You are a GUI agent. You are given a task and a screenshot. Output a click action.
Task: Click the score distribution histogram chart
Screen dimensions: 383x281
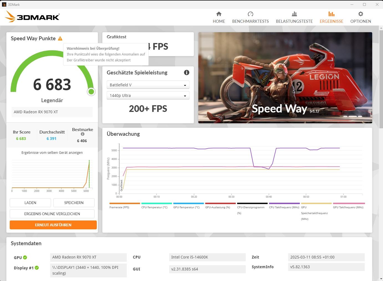click(52, 175)
